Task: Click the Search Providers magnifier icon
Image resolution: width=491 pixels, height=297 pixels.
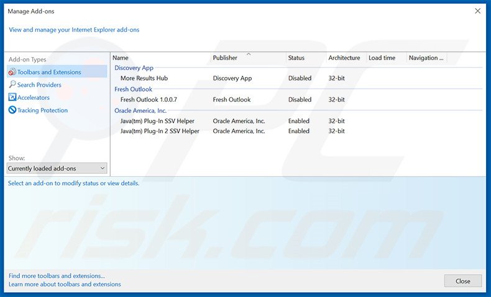Action: pyautogui.click(x=12, y=85)
